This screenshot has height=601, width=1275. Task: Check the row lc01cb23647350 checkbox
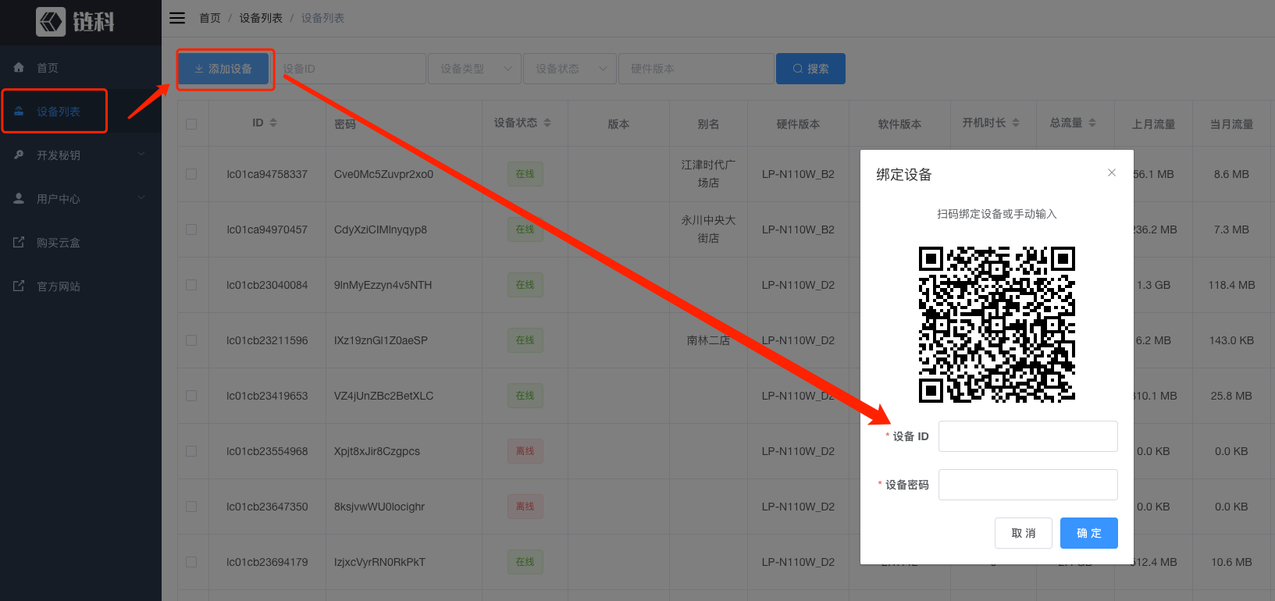[x=191, y=507]
